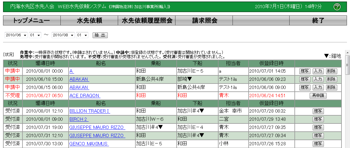Go to 水先依頼 menu item
The height and width of the screenshot is (148, 350).
point(89,21)
